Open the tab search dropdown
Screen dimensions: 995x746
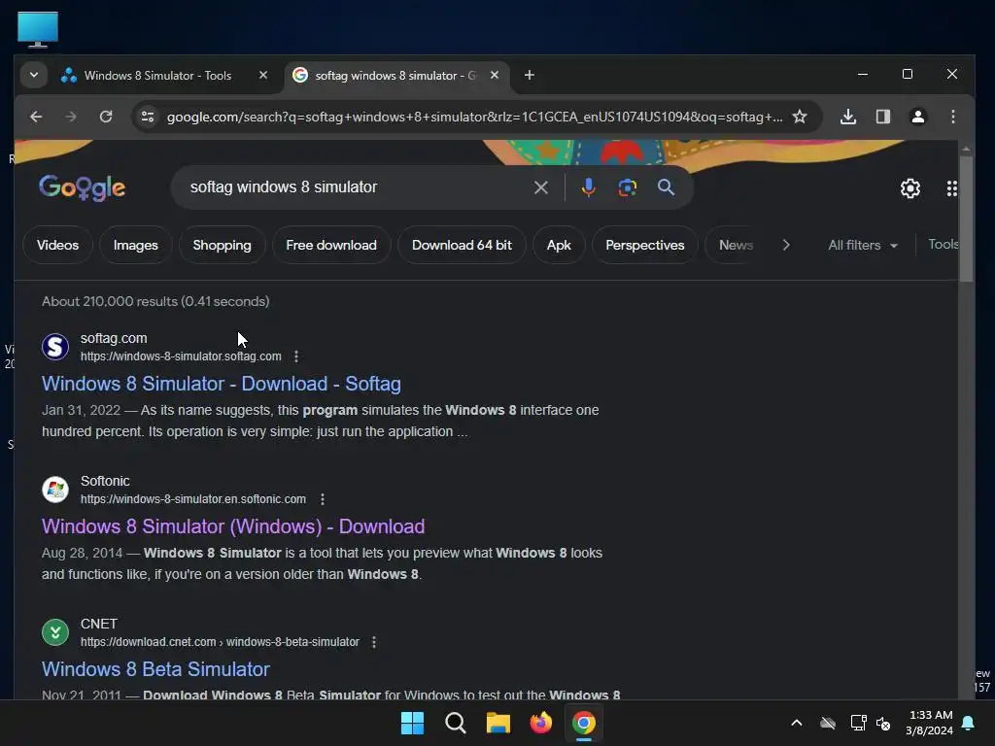tap(34, 75)
